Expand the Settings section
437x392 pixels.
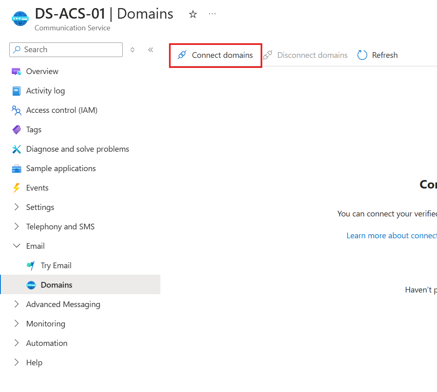[17, 207]
